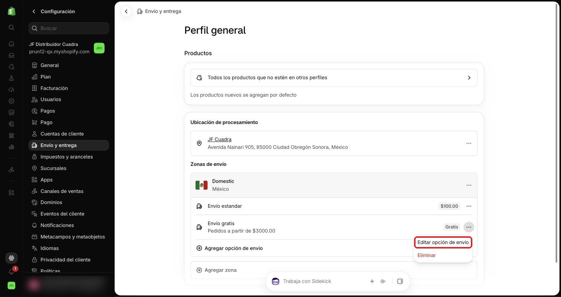This screenshot has height=297, width=561.
Task: Close the options menu for Envío gratis
Action: tap(469, 227)
